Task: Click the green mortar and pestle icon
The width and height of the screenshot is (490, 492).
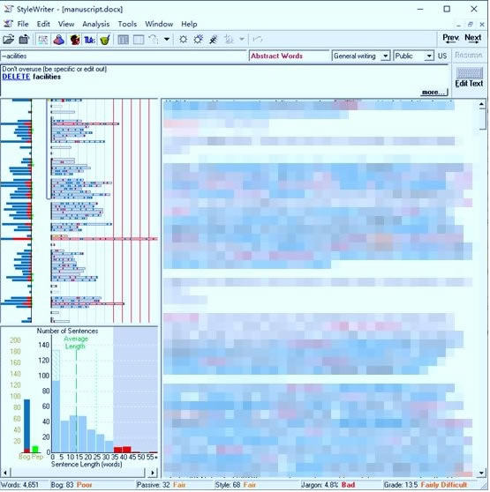Action: tap(105, 40)
